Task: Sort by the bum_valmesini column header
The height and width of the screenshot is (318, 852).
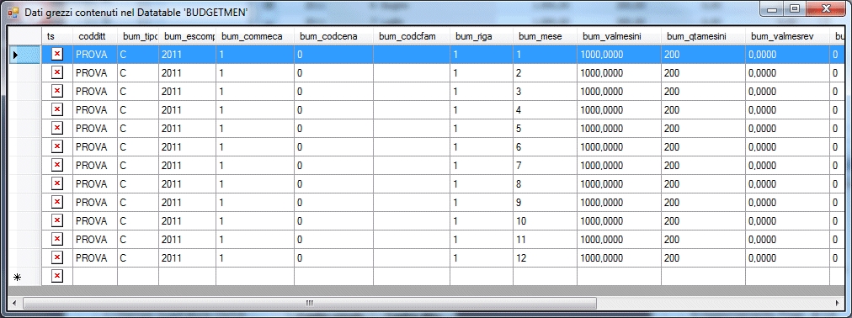Action: tap(619, 36)
